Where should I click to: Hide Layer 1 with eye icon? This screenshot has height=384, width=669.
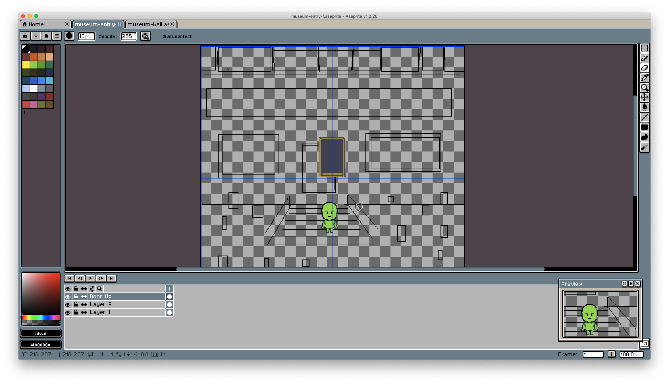click(68, 313)
